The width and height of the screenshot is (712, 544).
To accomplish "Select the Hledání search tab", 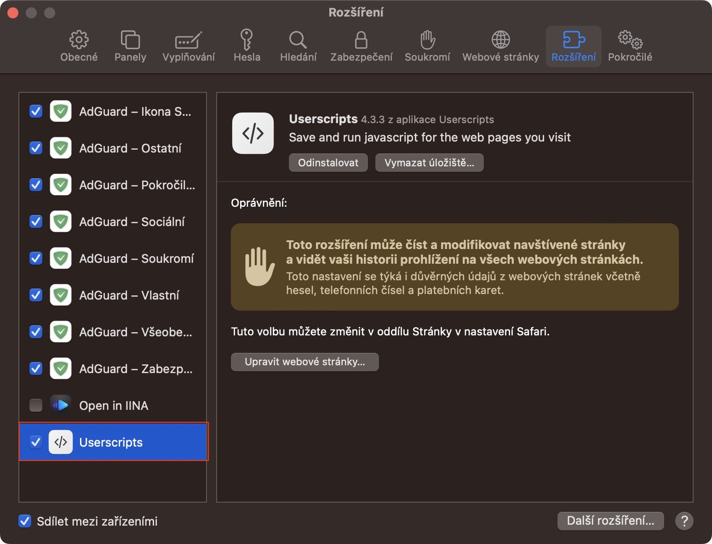I will pyautogui.click(x=298, y=46).
